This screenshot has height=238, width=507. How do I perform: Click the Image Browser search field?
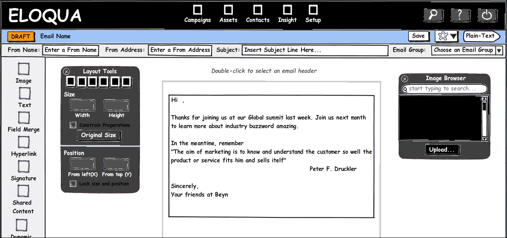coord(444,89)
